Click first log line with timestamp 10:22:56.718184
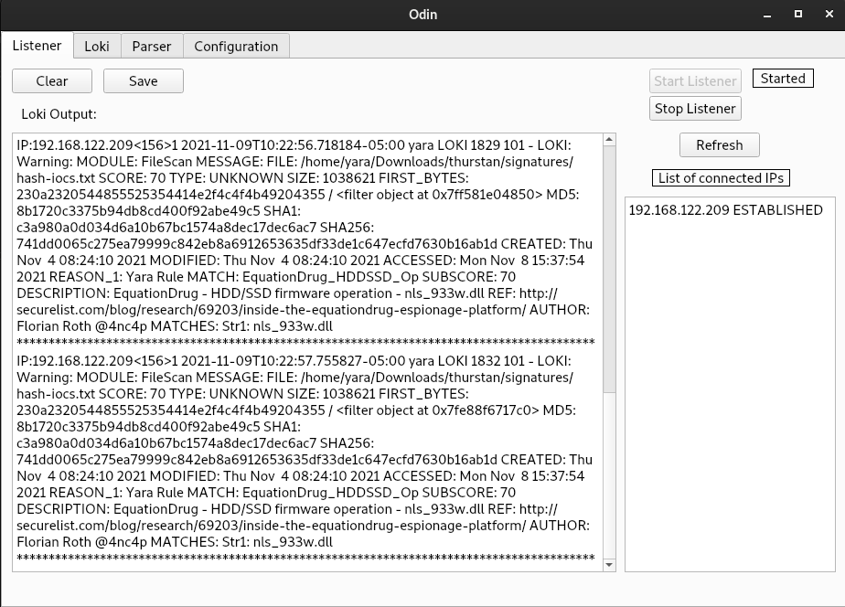Image resolution: width=845 pixels, height=607 pixels. (294, 145)
